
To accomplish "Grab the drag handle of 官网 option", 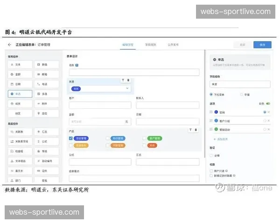I will (x=211, y=112).
